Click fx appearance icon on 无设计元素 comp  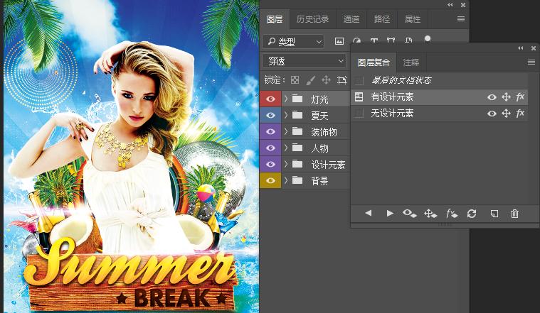point(520,113)
